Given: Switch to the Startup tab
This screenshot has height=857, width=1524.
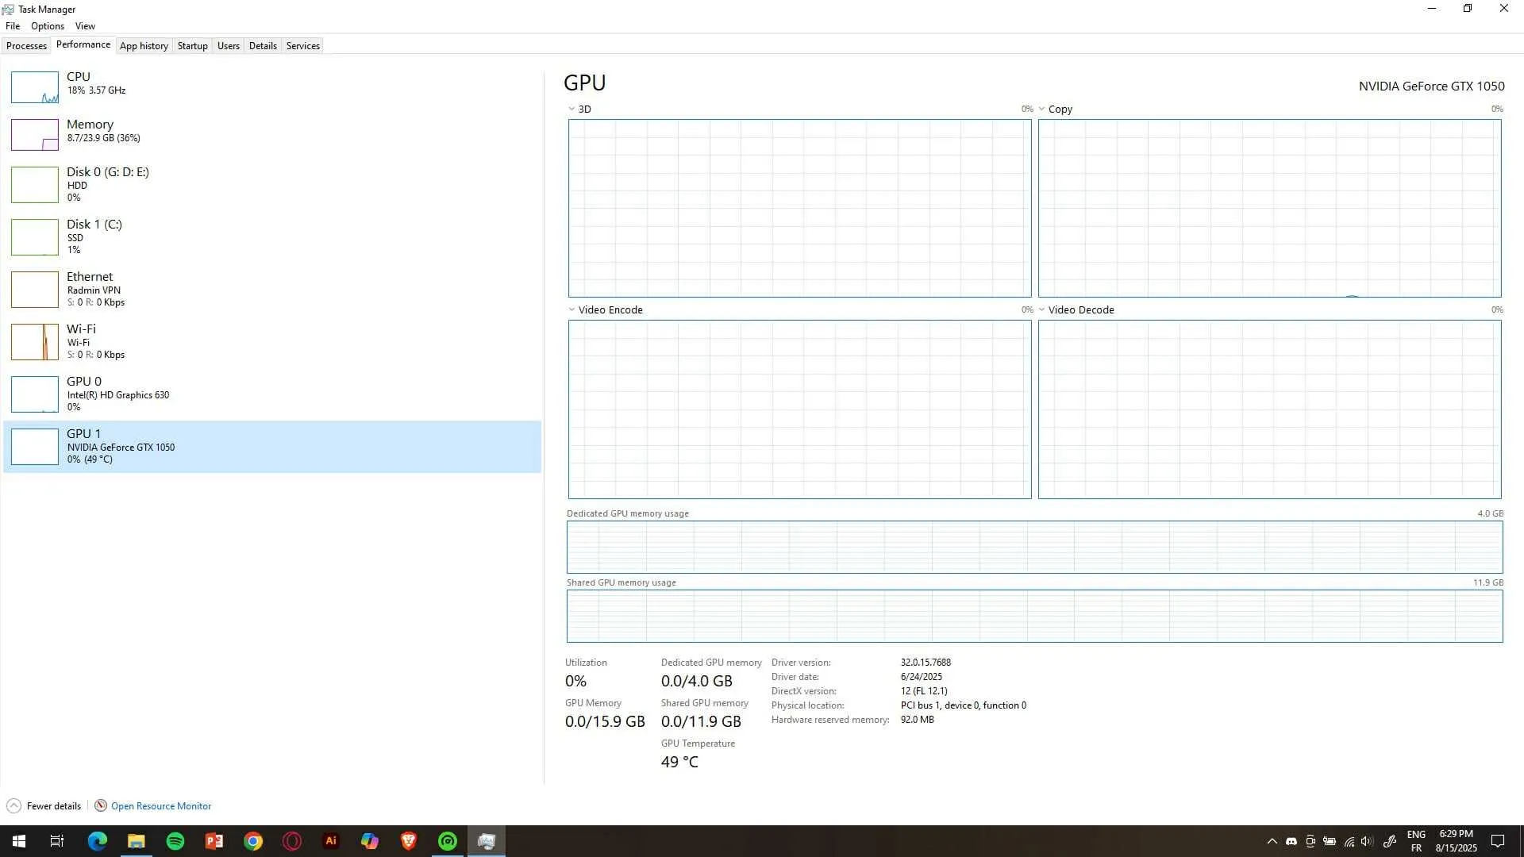Looking at the screenshot, I should coord(192,46).
